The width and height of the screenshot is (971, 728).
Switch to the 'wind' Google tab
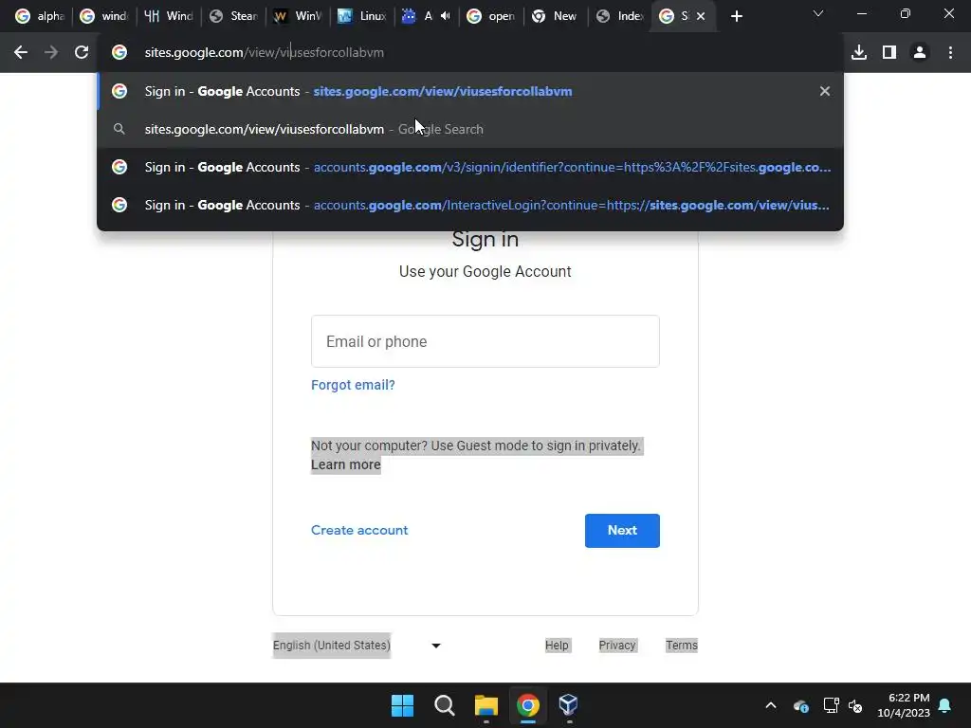(104, 17)
